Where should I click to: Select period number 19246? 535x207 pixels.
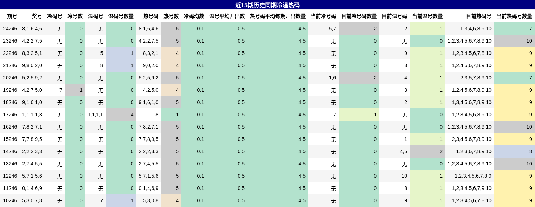10,90
